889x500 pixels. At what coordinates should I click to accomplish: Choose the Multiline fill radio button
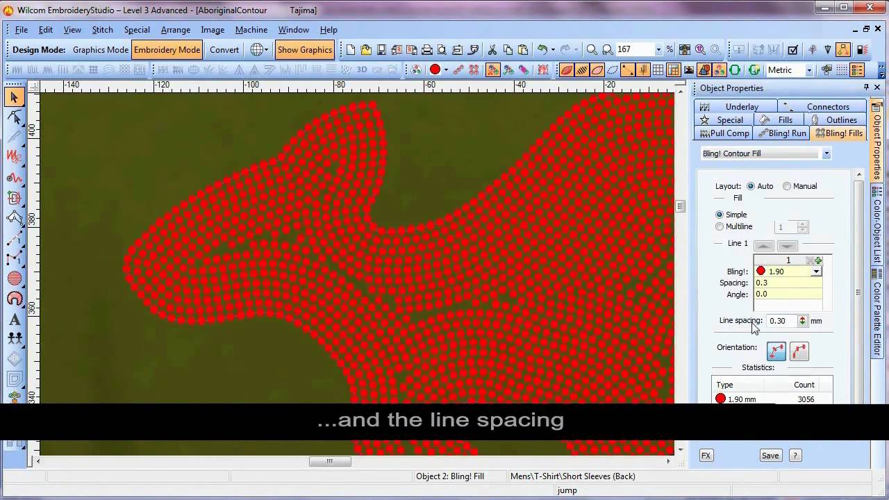720,226
